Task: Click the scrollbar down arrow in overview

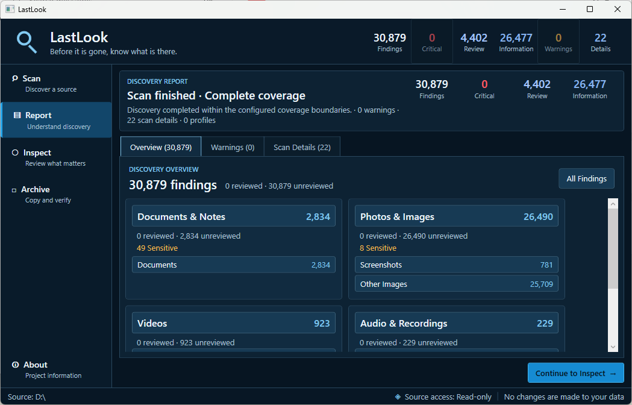Action: 613,347
